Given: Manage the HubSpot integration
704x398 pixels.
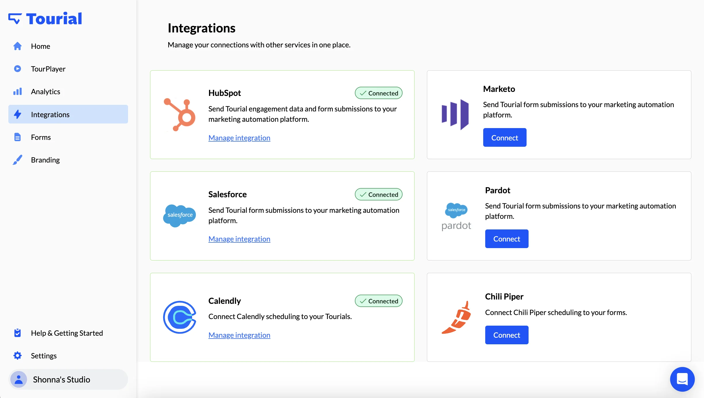Looking at the screenshot, I should 239,138.
